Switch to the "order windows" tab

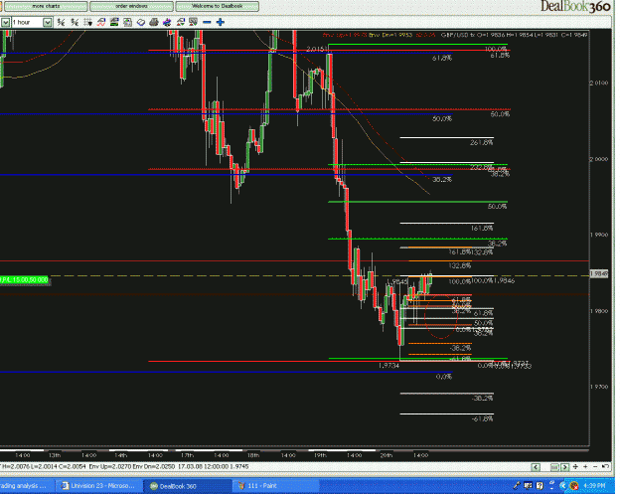131,6
